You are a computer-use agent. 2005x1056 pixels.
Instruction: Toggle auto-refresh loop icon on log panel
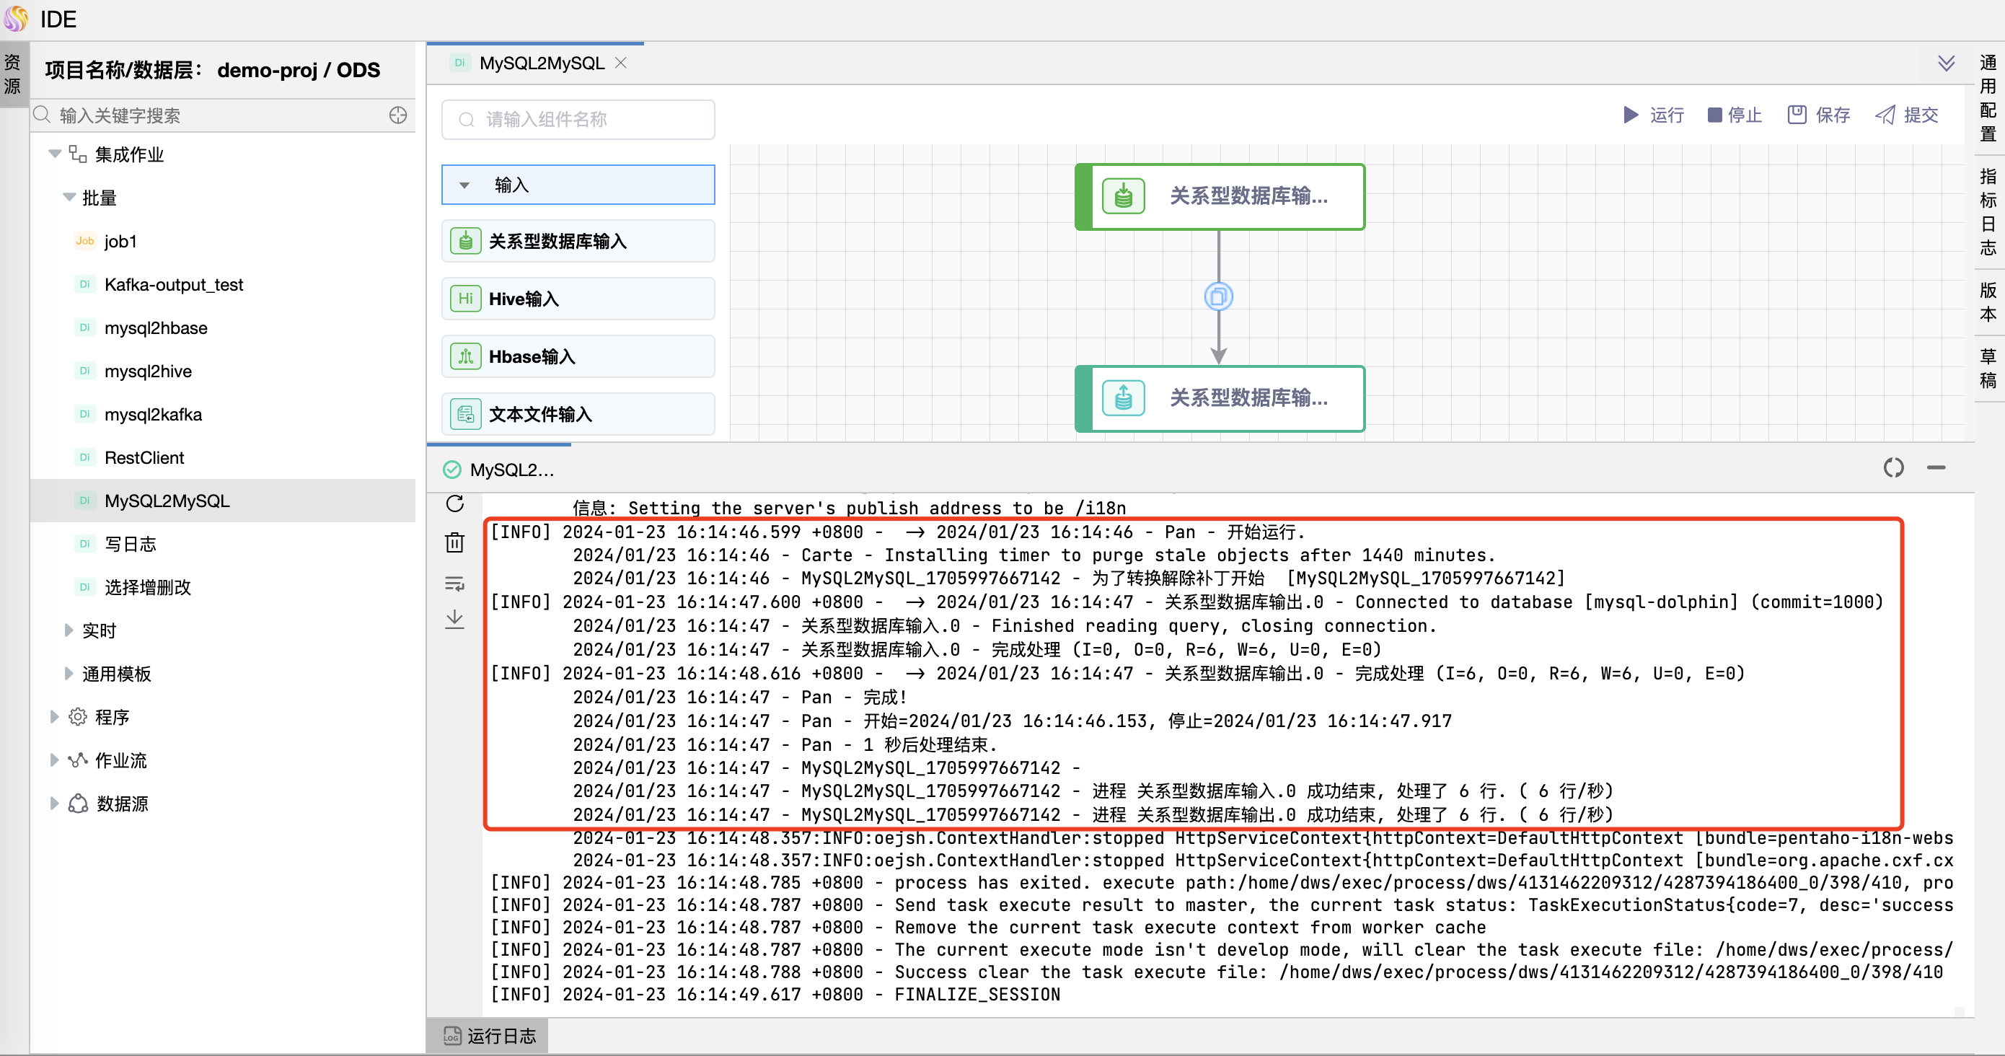coord(1894,467)
